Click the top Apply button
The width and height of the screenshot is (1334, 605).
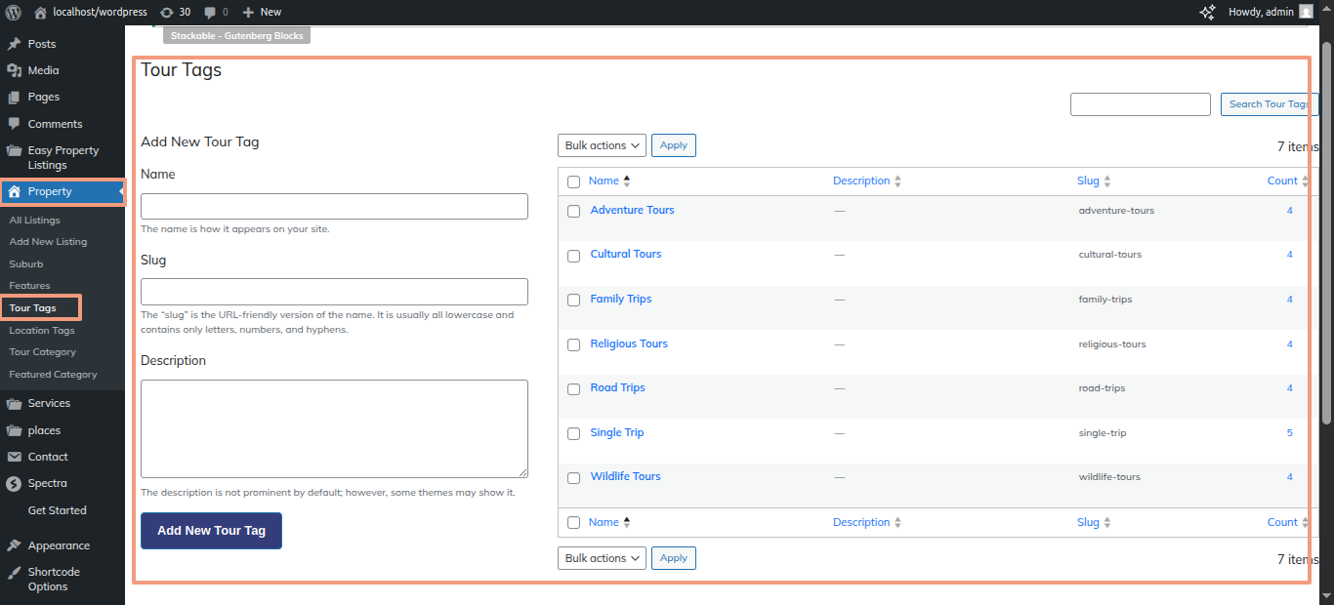674,145
